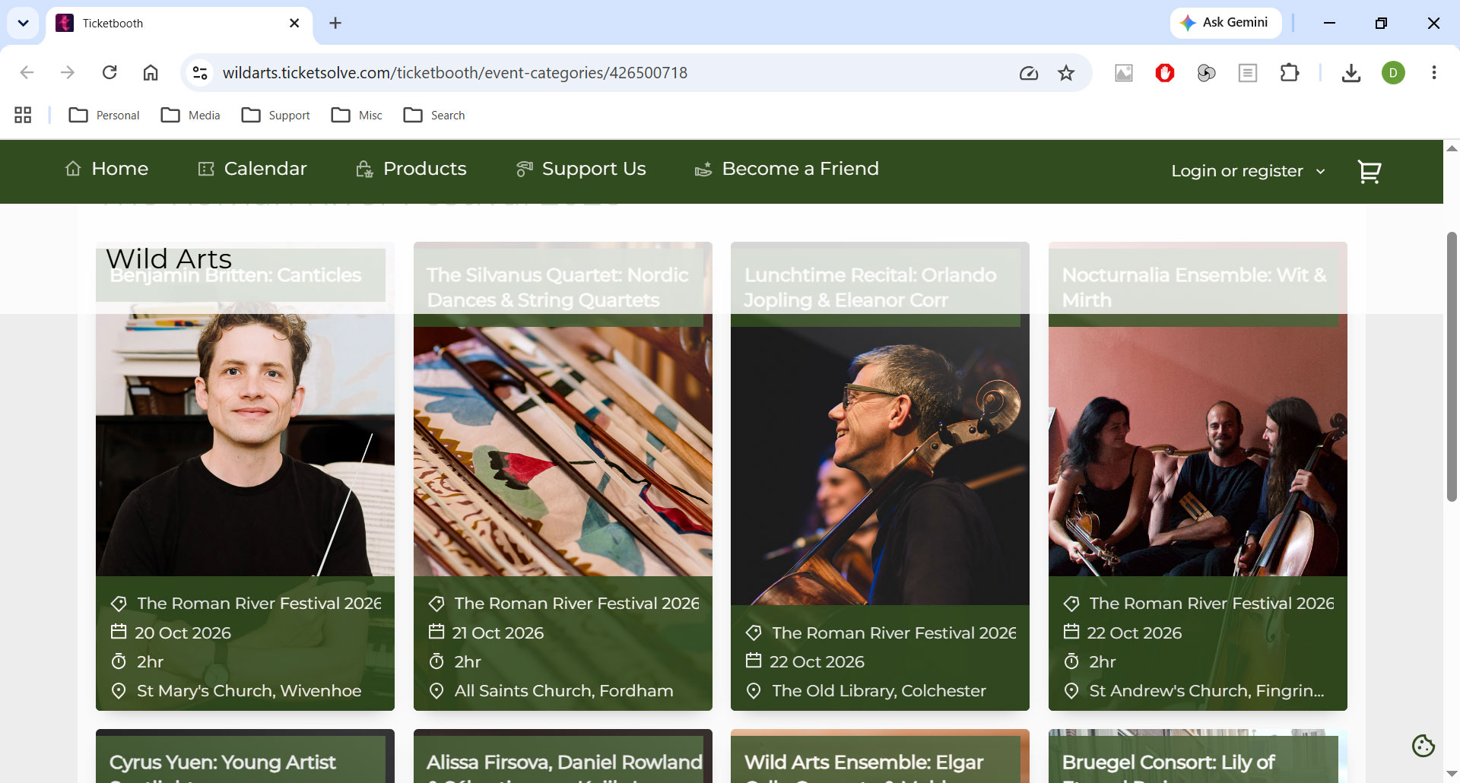Open the Benjamin Britten: Canticles event title

pos(236,275)
